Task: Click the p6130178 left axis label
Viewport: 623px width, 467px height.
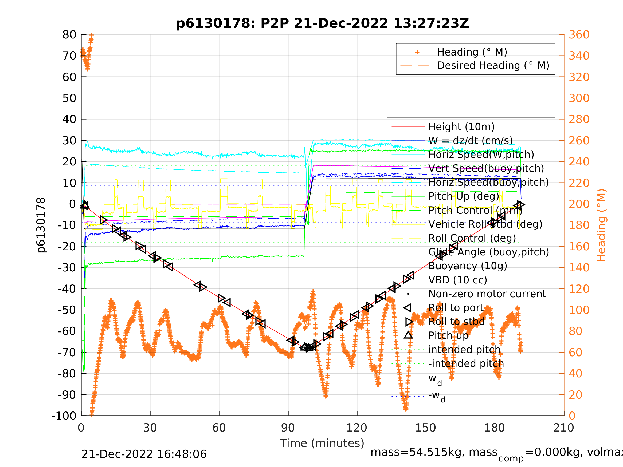Action: click(x=41, y=225)
